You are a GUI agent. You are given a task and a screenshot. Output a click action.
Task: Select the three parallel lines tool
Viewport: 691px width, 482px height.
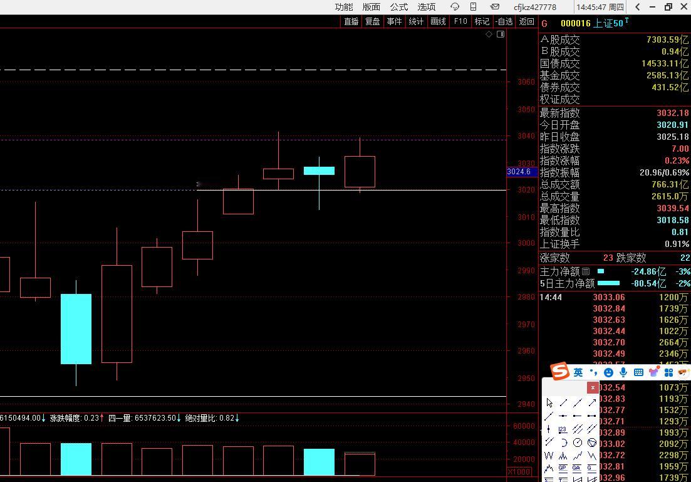click(x=578, y=429)
